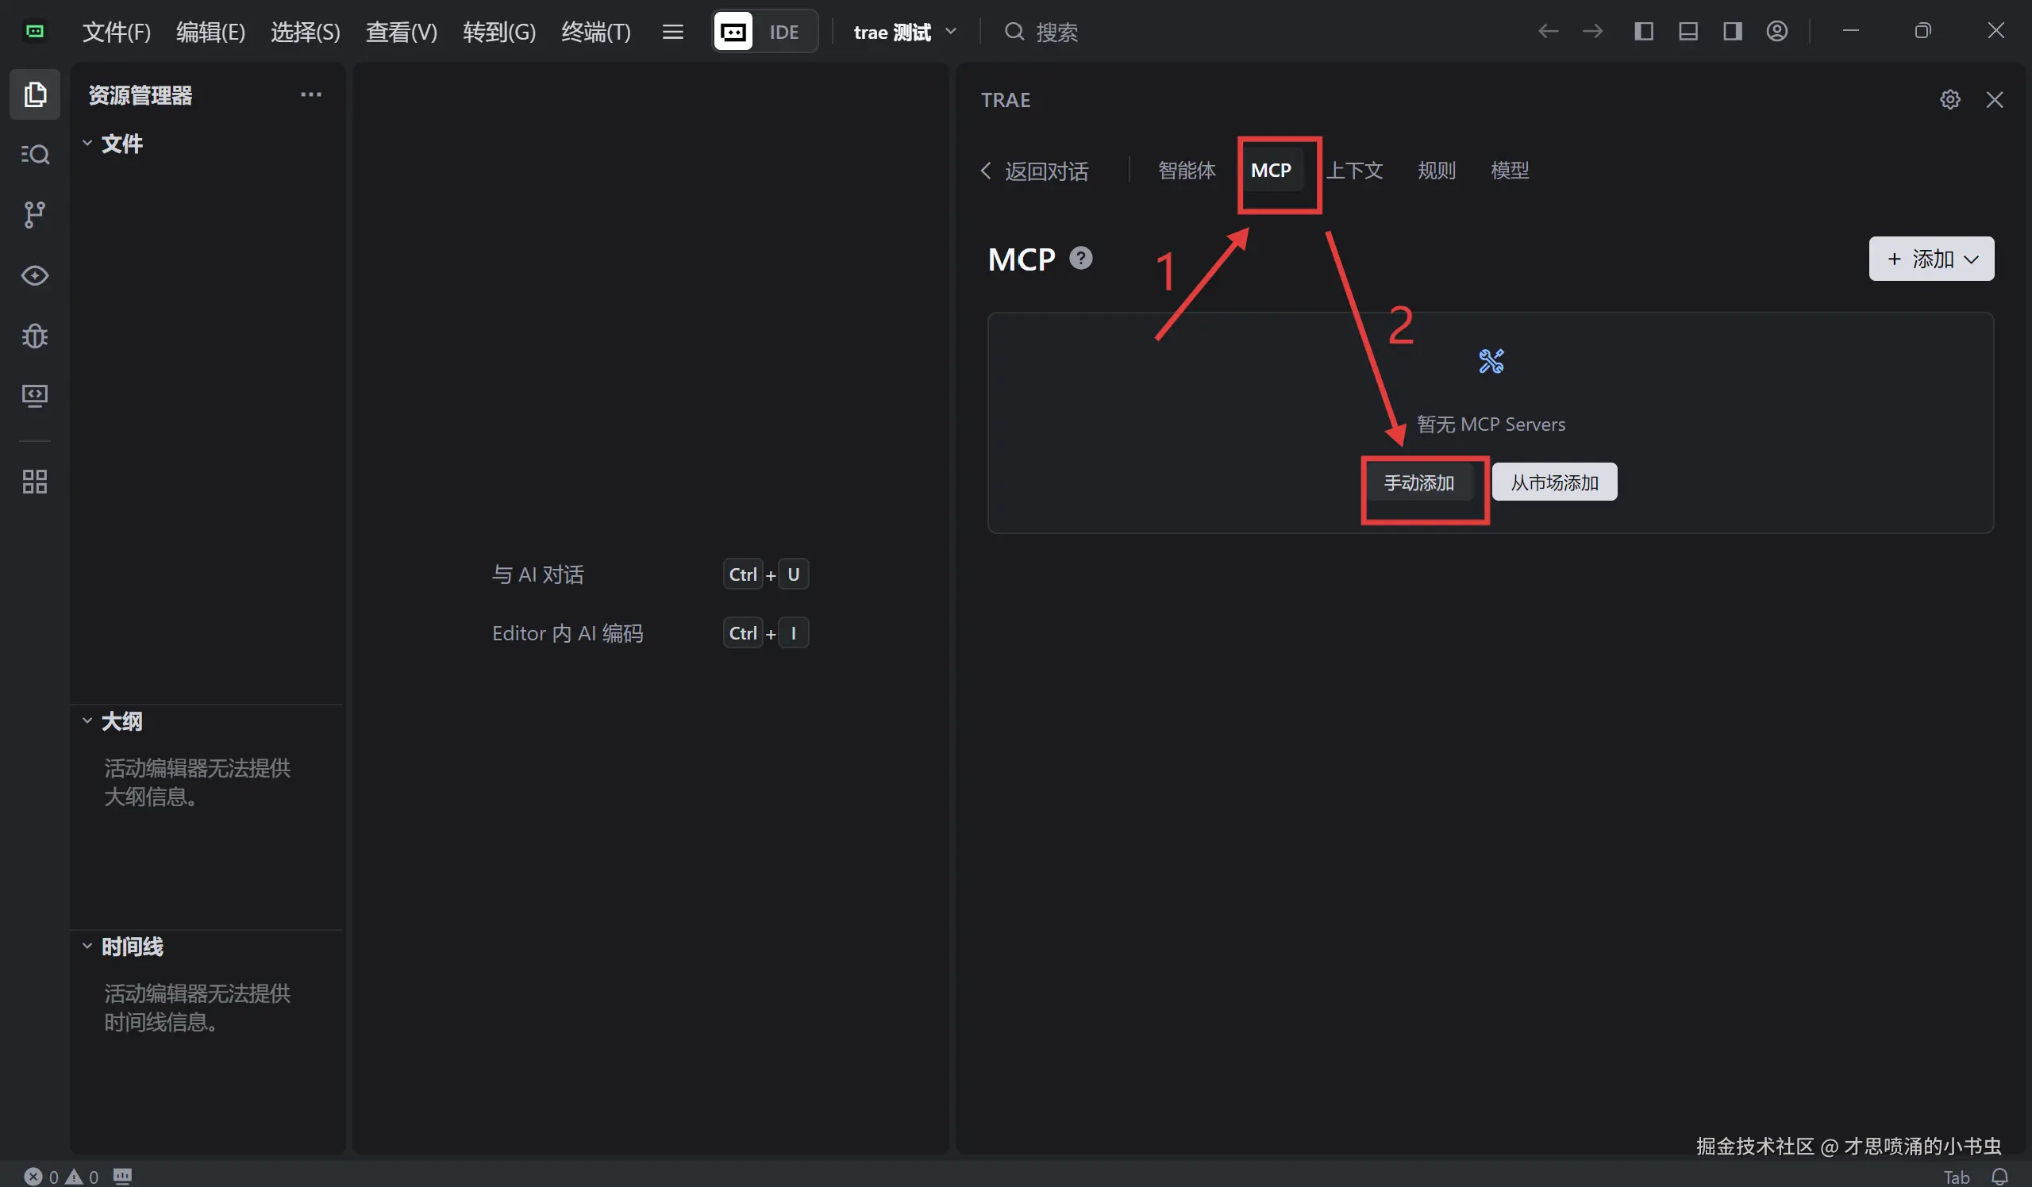The width and height of the screenshot is (2032, 1187).
Task: Click the TRAE panel settings gear
Action: pos(1949,99)
